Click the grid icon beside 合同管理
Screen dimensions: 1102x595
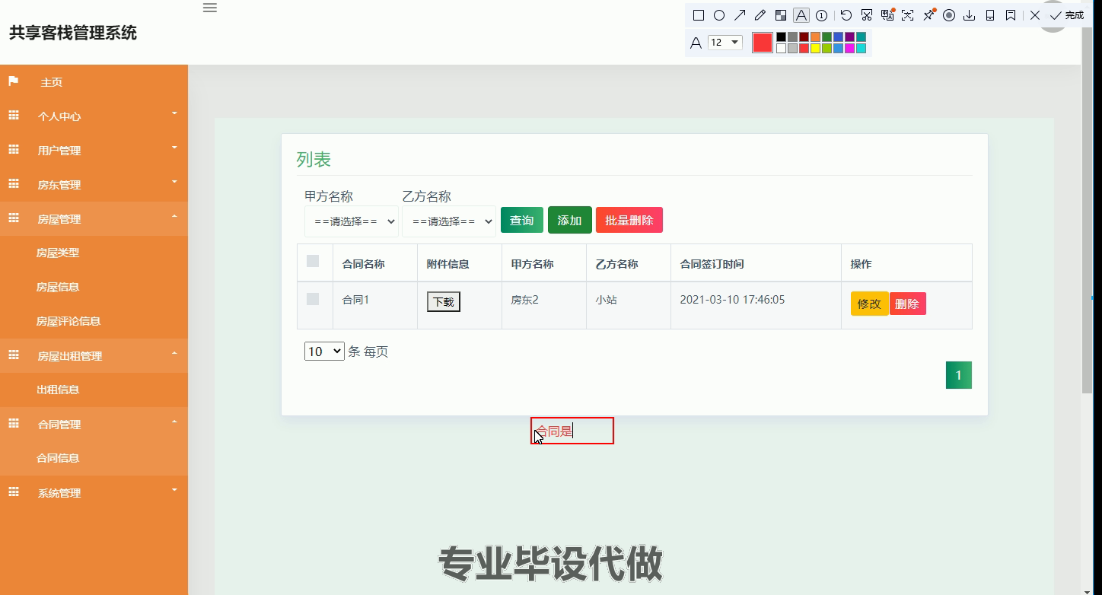click(13, 423)
